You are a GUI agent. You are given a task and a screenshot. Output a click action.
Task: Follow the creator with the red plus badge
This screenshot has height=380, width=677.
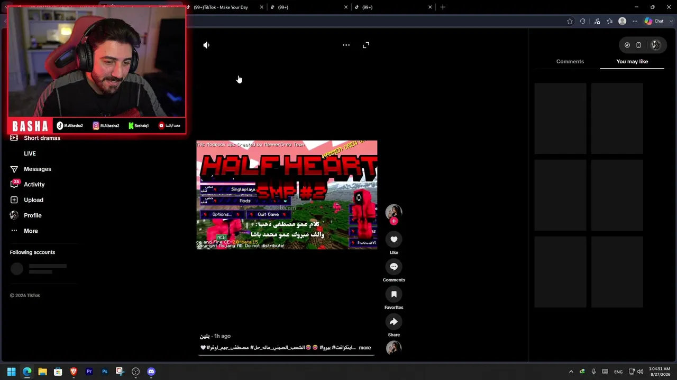394,222
